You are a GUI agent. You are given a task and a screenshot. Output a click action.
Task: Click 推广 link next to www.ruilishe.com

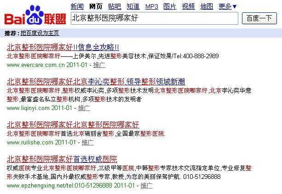(88, 142)
